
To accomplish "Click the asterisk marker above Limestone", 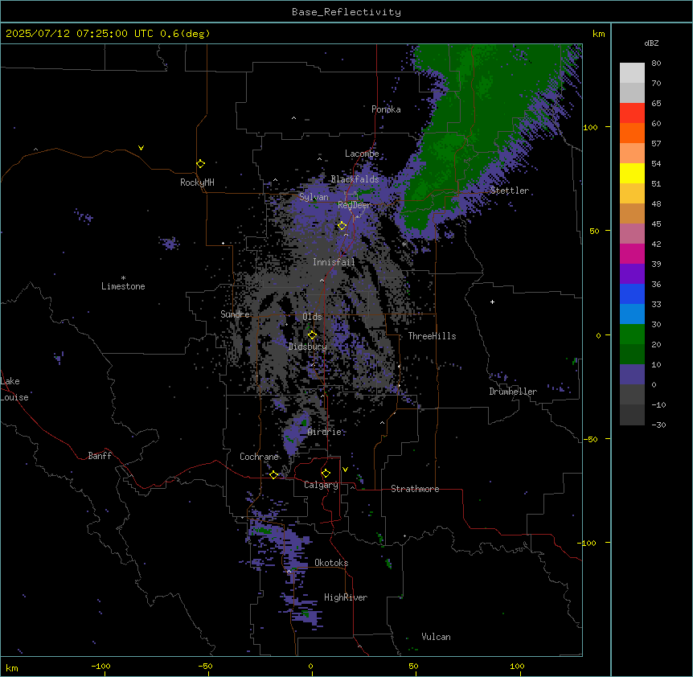I will coord(123,277).
